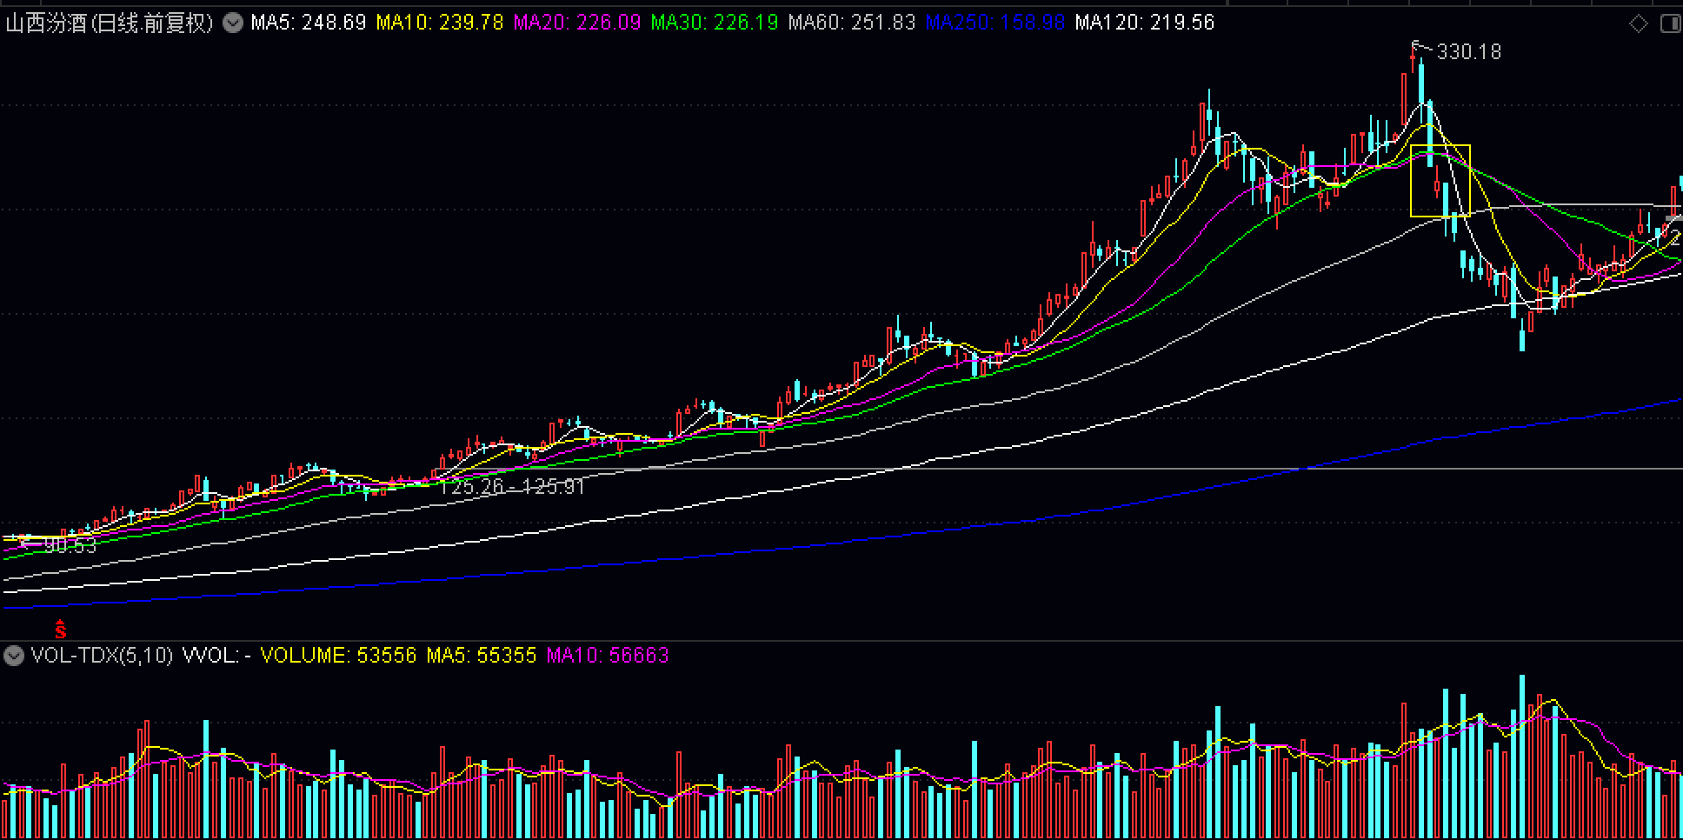Click the 125.26 - 125.91 gap label
This screenshot has width=1683, height=840.
pyautogui.click(x=512, y=487)
